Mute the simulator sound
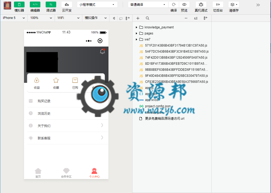The image size is (271, 193). [114, 18]
